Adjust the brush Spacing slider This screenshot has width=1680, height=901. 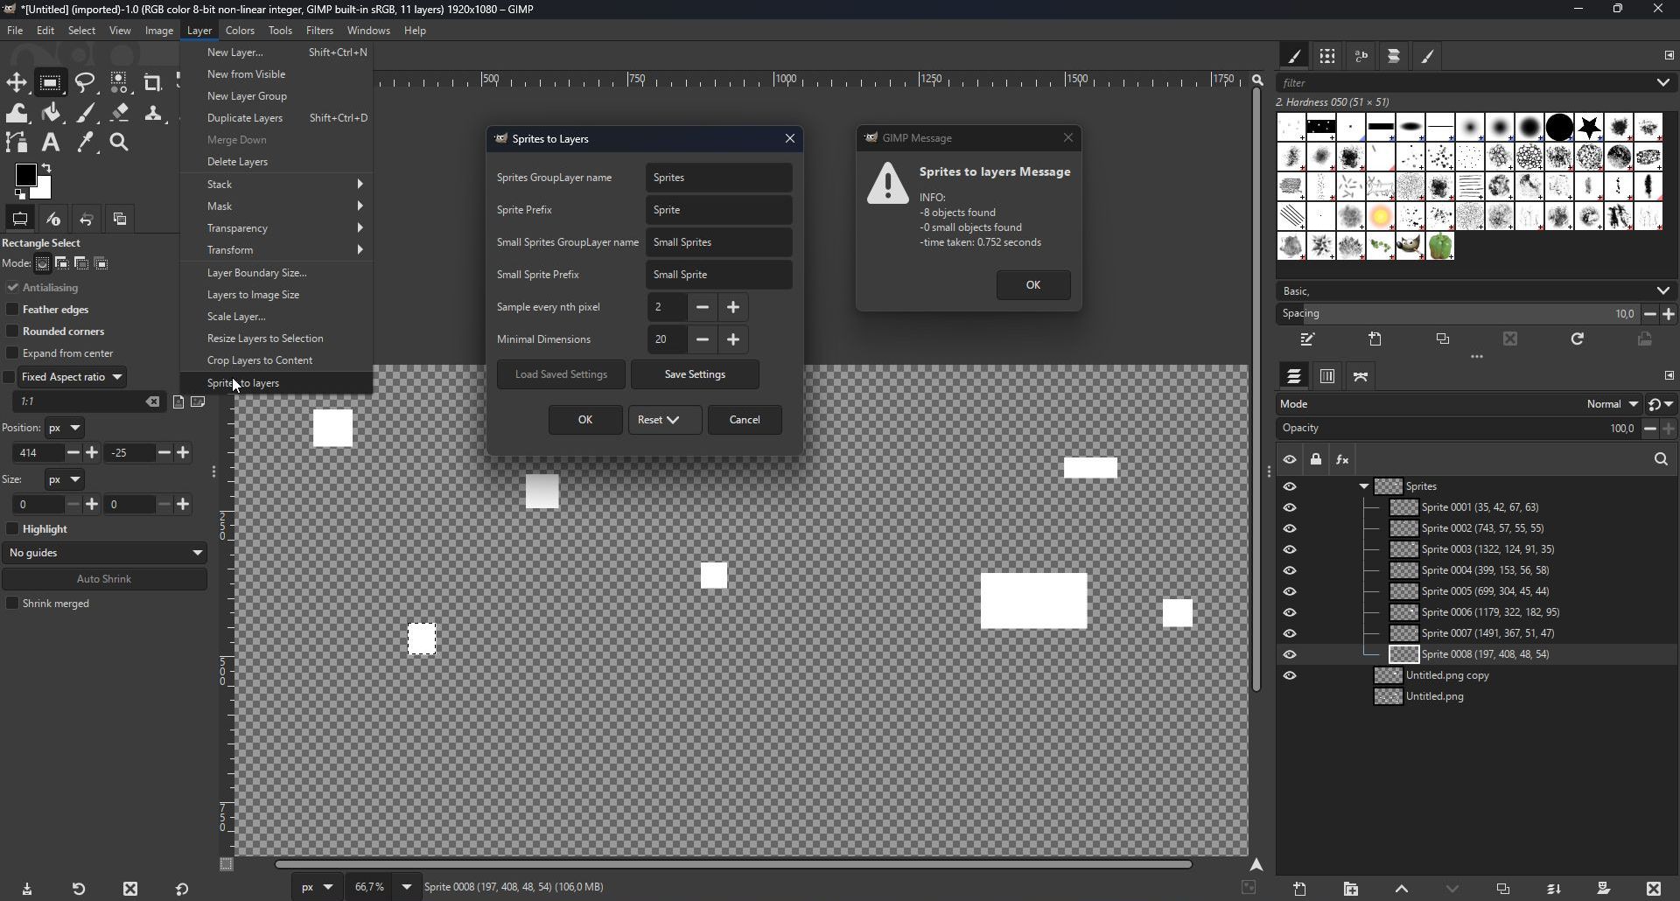tap(1458, 314)
